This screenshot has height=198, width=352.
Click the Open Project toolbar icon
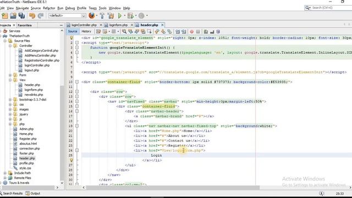coord(13,15)
